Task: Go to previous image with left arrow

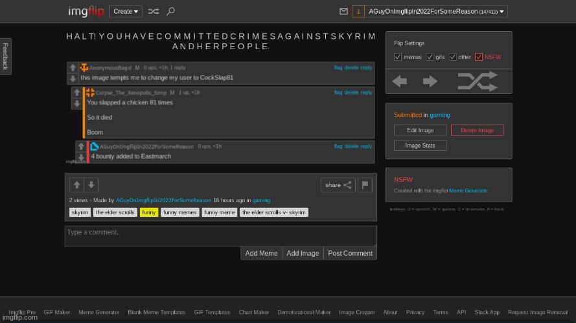Action: coord(400,81)
